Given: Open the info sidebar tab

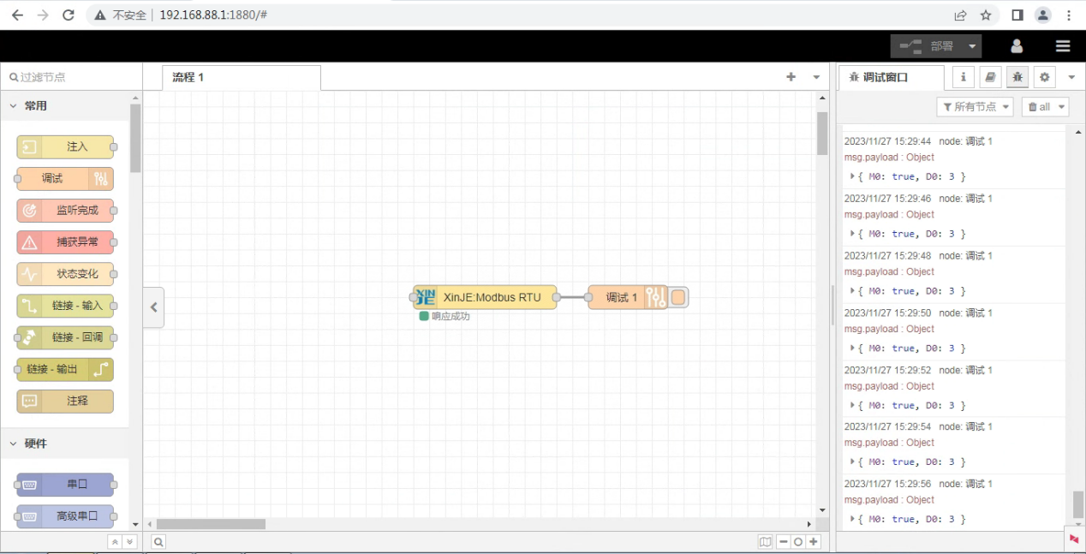Looking at the screenshot, I should [x=963, y=77].
